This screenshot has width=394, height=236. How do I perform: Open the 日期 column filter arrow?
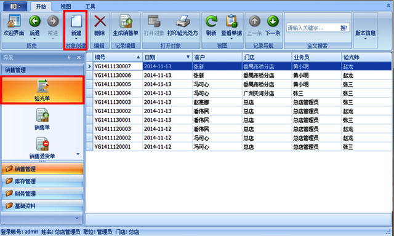point(188,57)
